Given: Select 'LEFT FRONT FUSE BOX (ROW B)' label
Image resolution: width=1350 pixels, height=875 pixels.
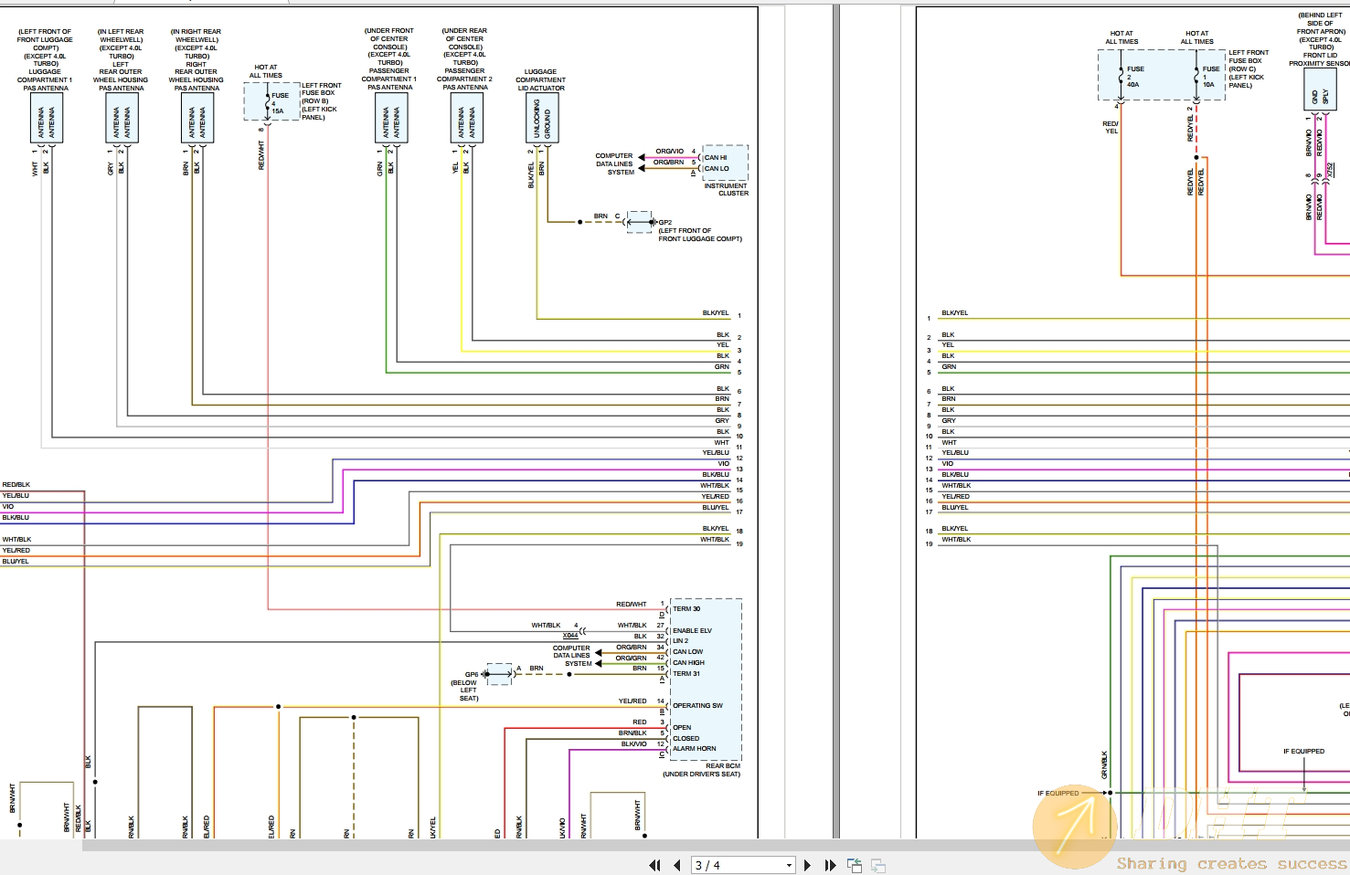Looking at the screenshot, I should click(x=321, y=93).
